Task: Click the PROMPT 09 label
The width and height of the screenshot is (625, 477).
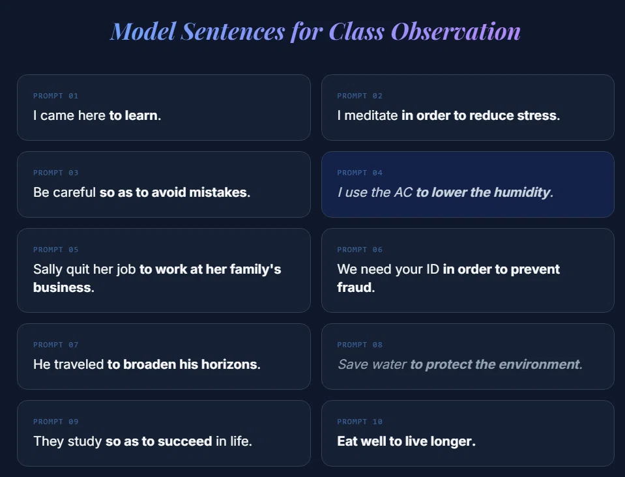Action: click(56, 422)
